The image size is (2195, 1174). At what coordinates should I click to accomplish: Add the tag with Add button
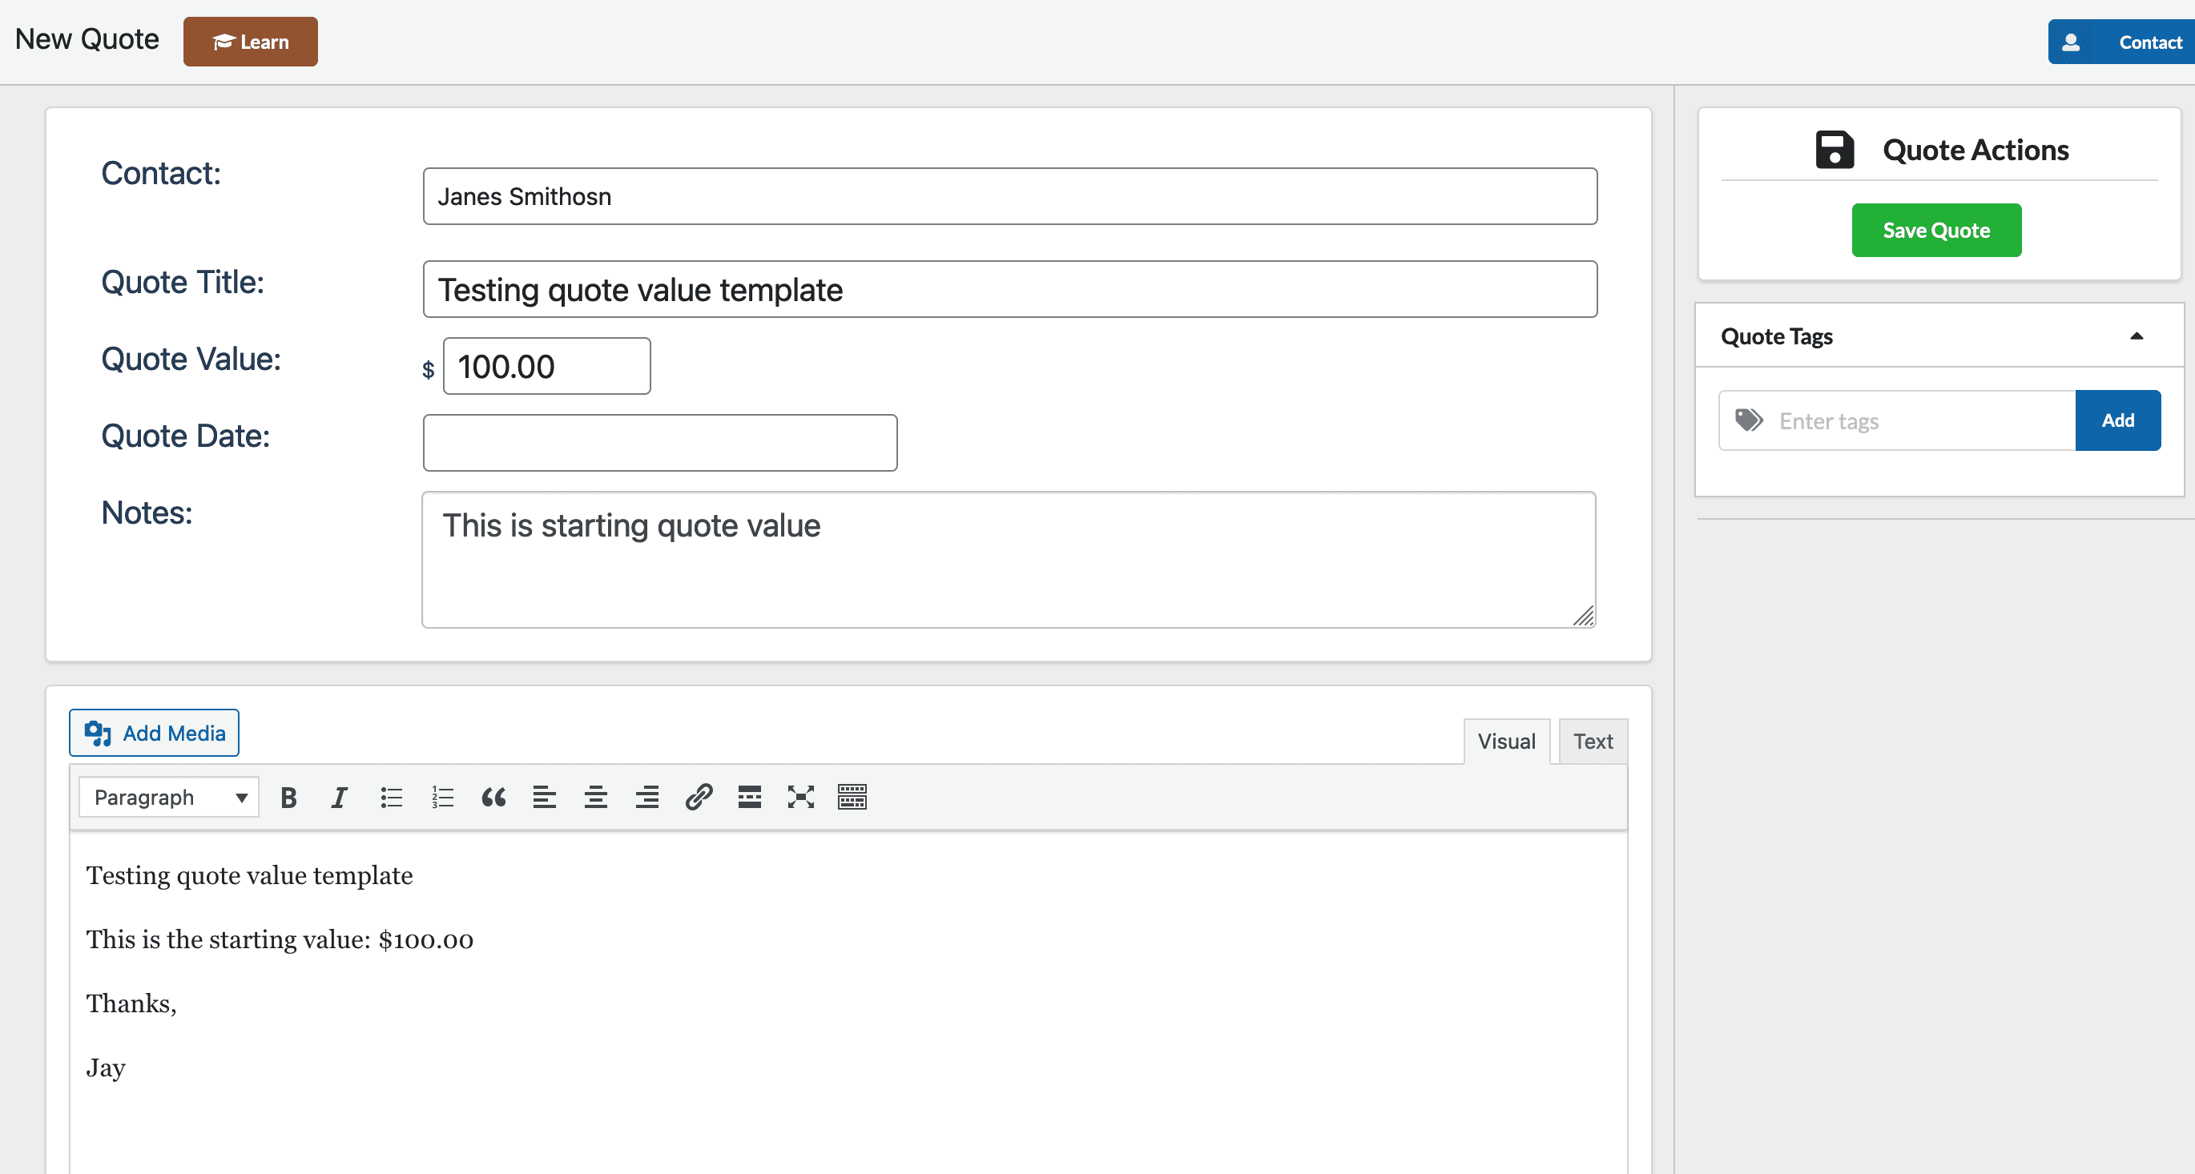(2117, 420)
